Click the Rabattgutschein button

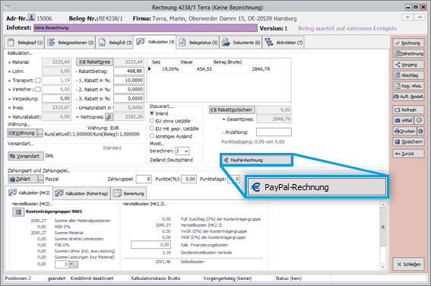click(232, 110)
